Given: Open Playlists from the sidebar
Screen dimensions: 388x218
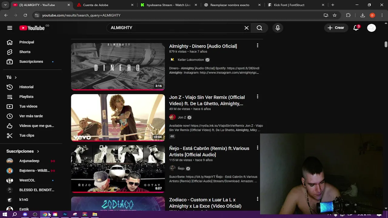Looking at the screenshot, I should click(26, 97).
